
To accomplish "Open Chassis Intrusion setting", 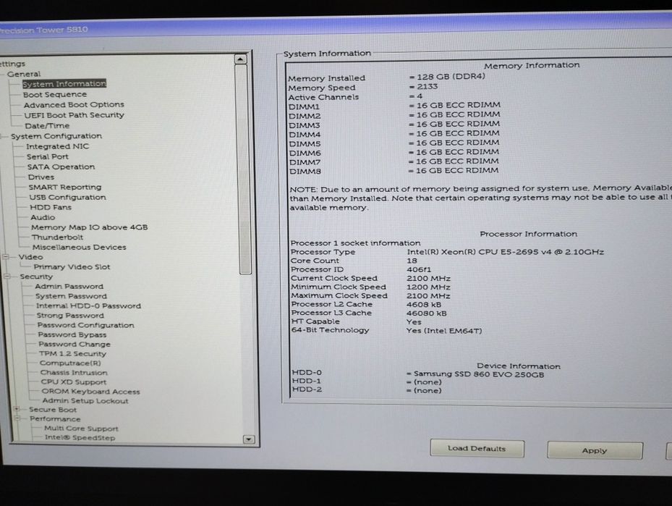I will [74, 373].
